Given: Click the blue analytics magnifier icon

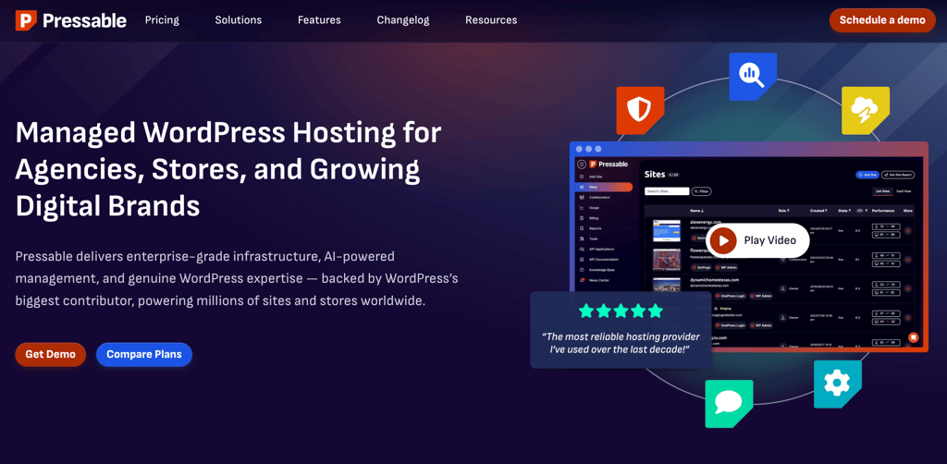Looking at the screenshot, I should (x=753, y=76).
